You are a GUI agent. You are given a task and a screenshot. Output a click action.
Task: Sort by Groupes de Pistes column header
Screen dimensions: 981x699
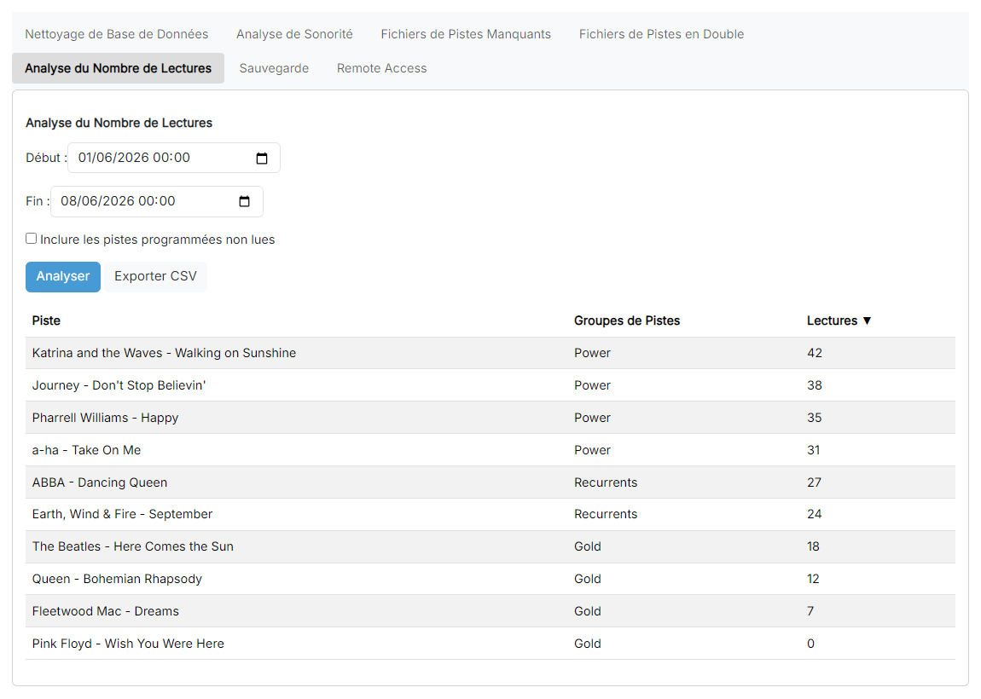[x=627, y=321]
